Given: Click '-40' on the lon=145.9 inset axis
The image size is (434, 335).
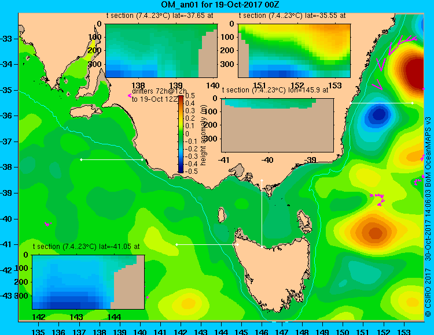Looking at the screenshot, I should click(x=267, y=160).
